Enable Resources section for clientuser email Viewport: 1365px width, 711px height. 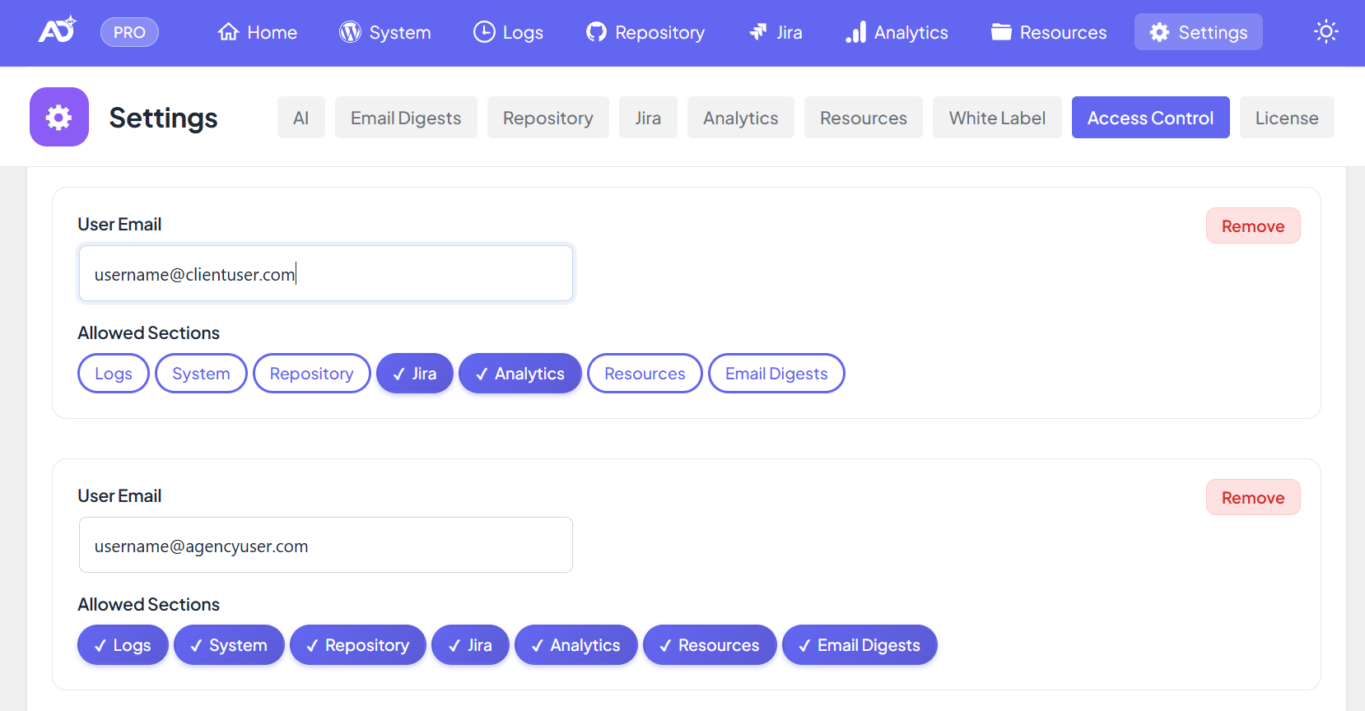[x=645, y=374]
